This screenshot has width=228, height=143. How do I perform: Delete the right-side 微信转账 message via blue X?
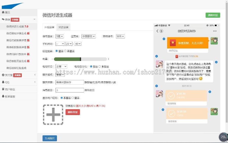(x=163, y=110)
